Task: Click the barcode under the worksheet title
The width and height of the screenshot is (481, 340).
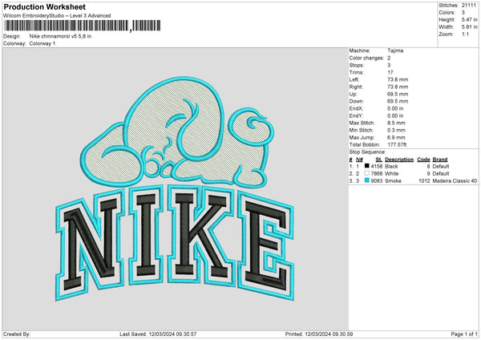Action: [x=82, y=26]
